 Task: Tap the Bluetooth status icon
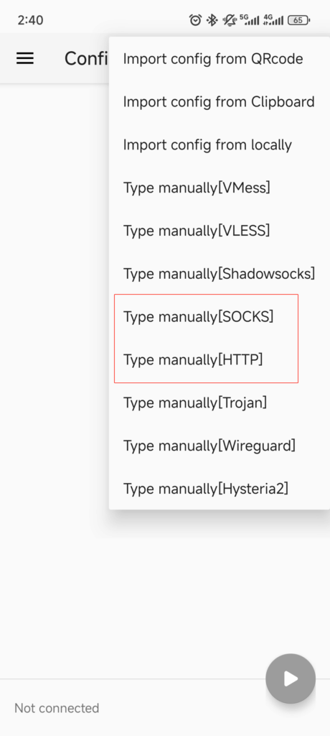(x=212, y=19)
